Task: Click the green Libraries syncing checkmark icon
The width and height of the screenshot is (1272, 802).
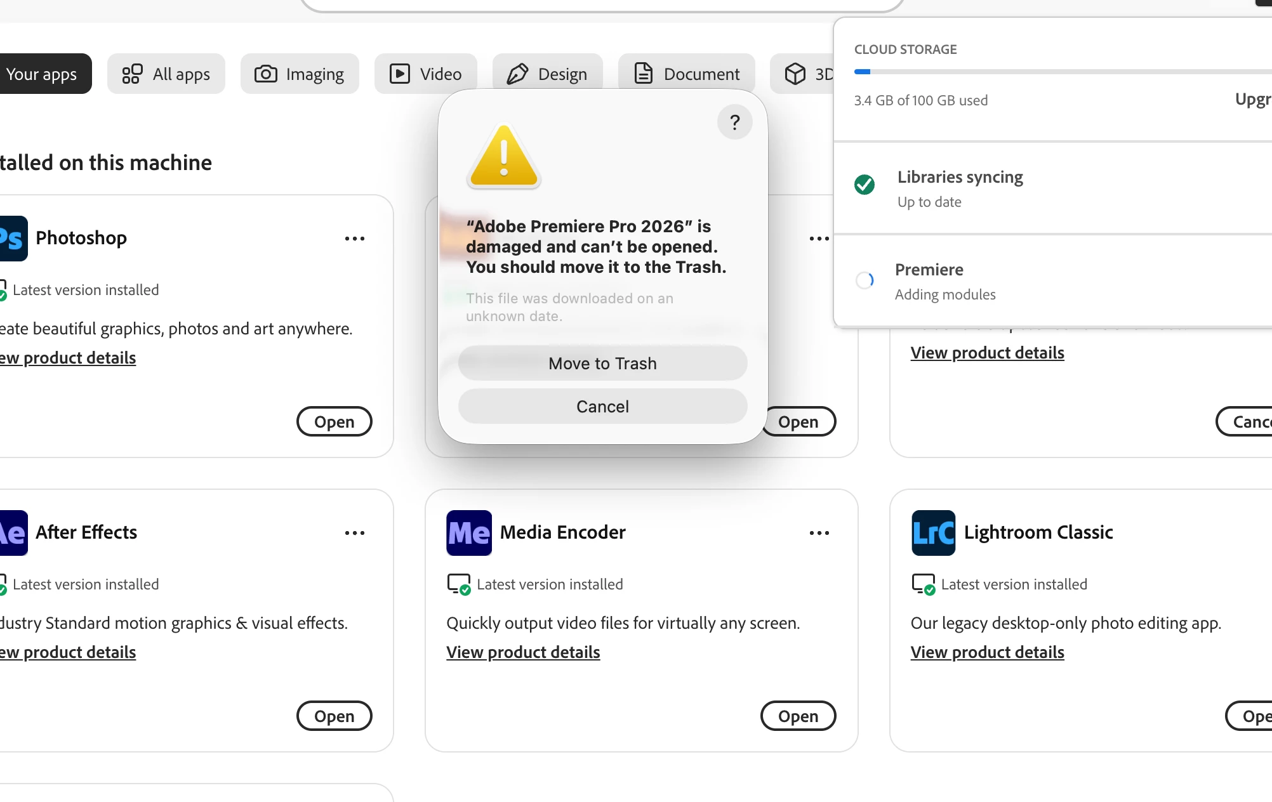Action: tap(865, 185)
